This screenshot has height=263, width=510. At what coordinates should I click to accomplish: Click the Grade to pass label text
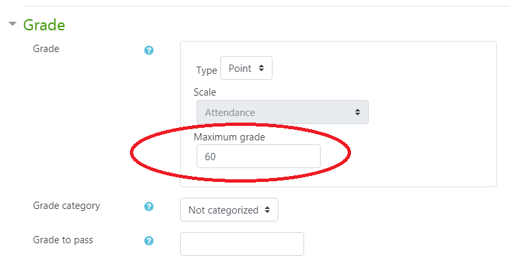click(x=63, y=240)
